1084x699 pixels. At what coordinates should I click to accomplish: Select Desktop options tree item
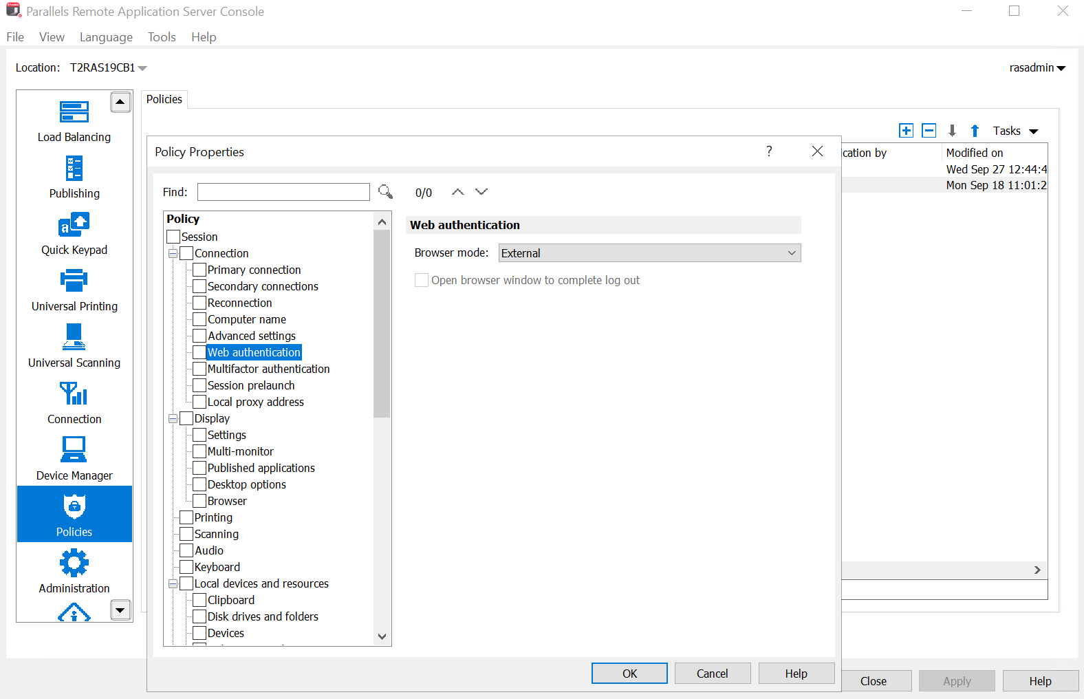247,484
